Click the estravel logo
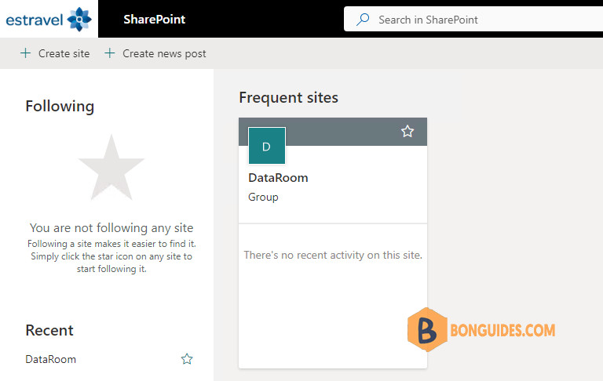The image size is (603, 381). click(x=49, y=19)
